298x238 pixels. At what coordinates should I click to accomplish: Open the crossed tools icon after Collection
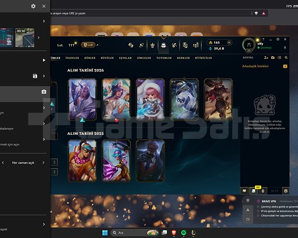[174, 45]
